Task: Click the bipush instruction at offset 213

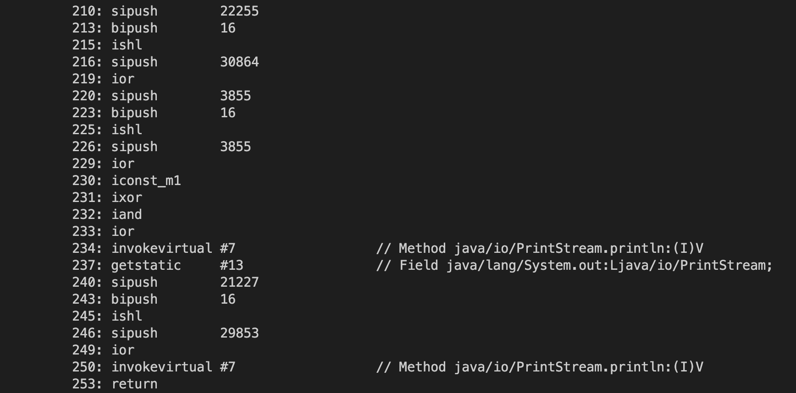Action: click(134, 28)
